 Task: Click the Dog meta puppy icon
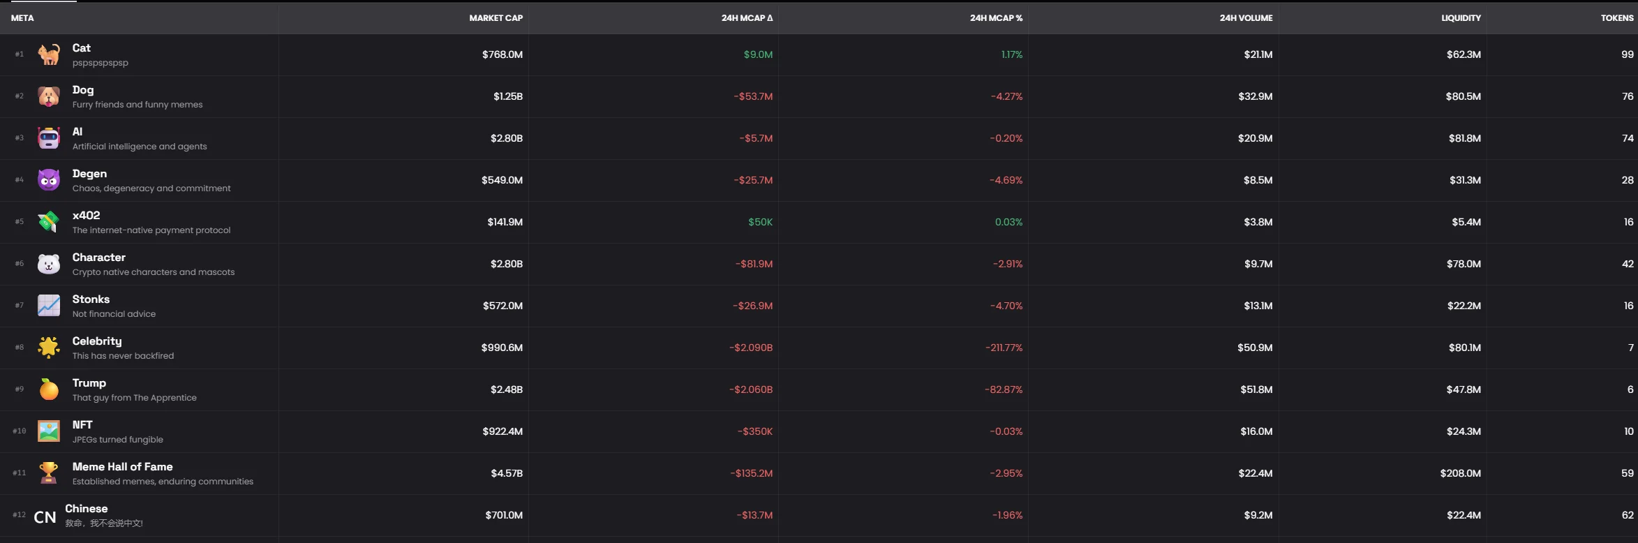click(x=49, y=96)
